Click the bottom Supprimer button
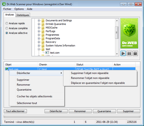This screenshot has width=144, height=126. 129,111
